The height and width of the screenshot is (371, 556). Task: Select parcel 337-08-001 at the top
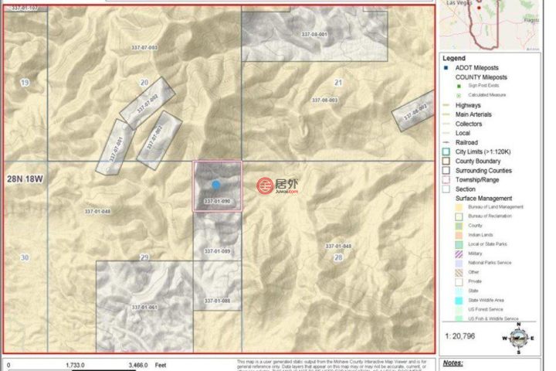click(314, 35)
